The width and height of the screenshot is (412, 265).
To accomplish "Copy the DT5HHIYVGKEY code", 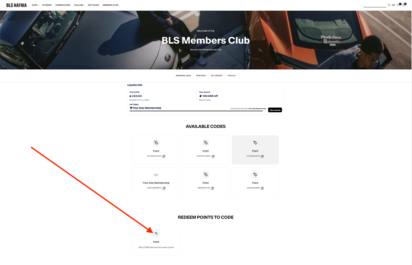I will coord(213,156).
